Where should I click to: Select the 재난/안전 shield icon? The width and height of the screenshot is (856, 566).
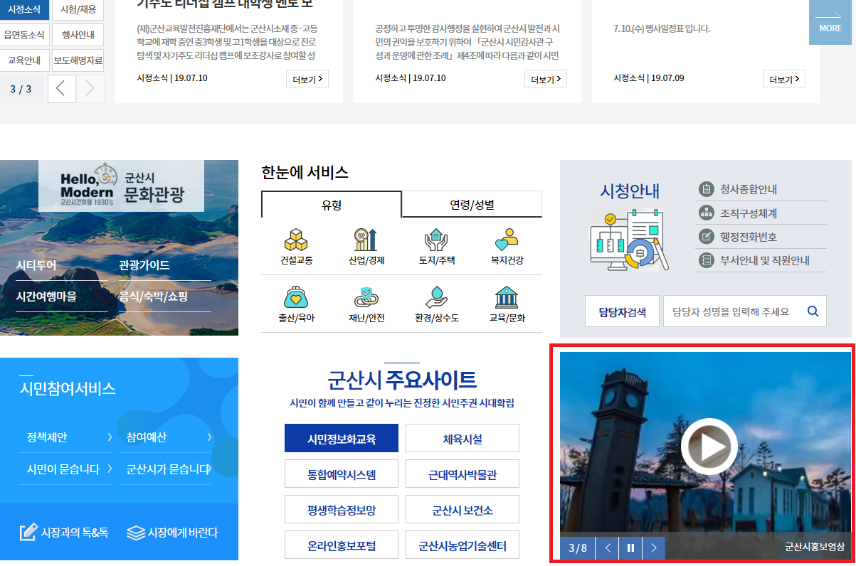pyautogui.click(x=366, y=297)
